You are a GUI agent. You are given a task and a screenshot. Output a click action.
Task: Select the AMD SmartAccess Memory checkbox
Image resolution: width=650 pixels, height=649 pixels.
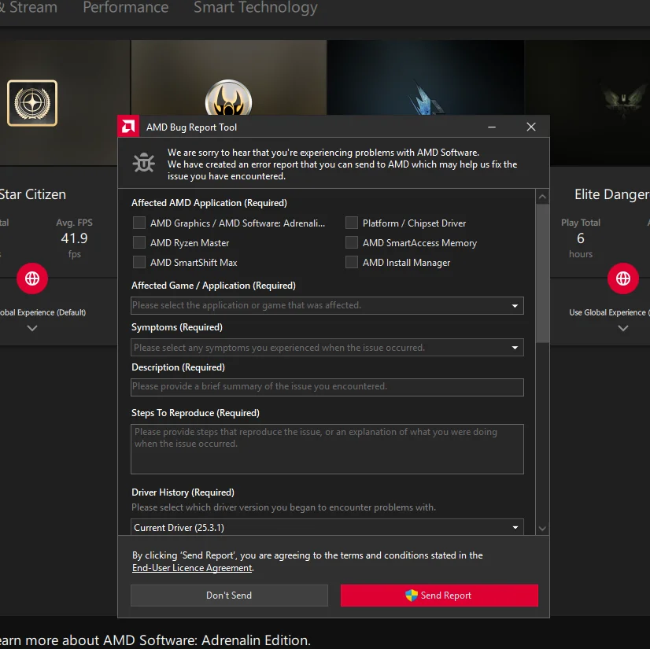352,242
